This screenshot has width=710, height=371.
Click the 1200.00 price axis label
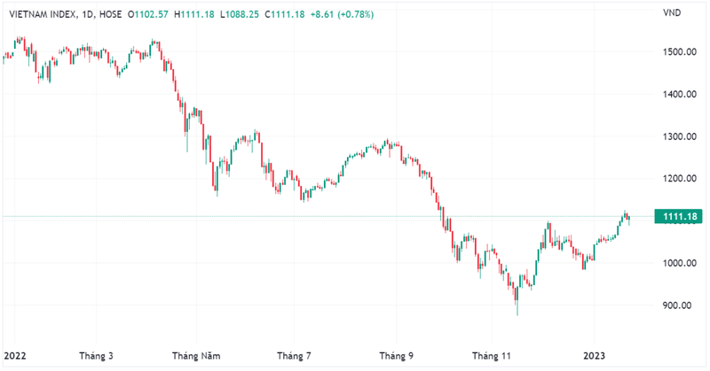[677, 179]
